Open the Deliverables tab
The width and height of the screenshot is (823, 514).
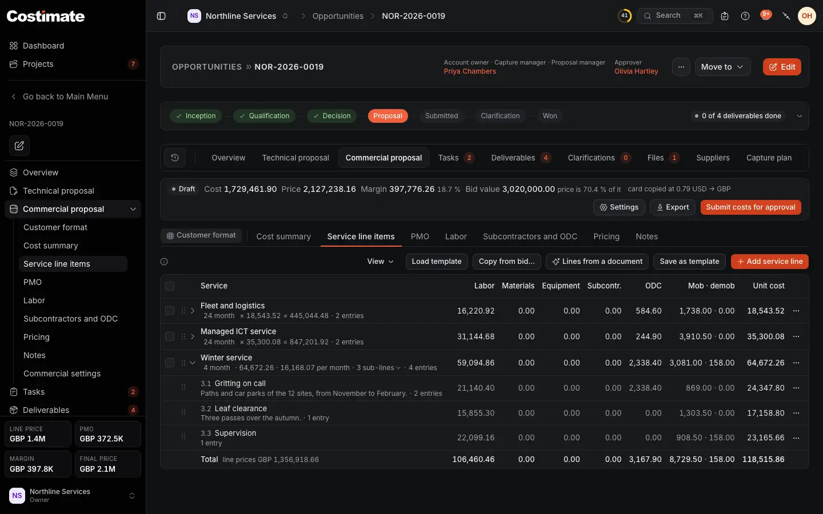coord(521,158)
